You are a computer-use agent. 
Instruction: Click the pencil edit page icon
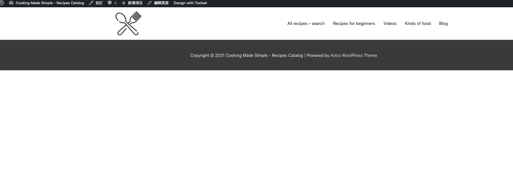(x=150, y=3)
